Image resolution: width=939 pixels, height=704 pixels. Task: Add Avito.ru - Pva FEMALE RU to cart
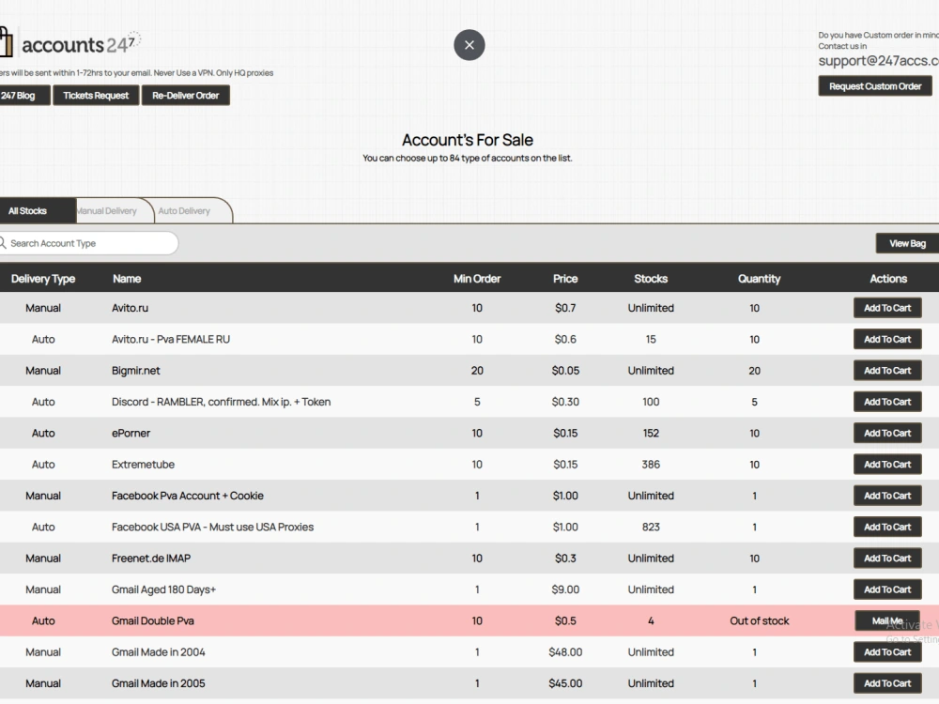click(x=887, y=339)
